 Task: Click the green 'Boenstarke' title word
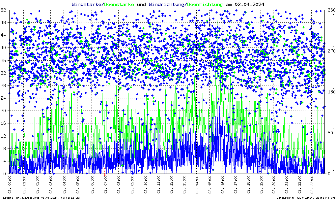[x=119, y=4]
